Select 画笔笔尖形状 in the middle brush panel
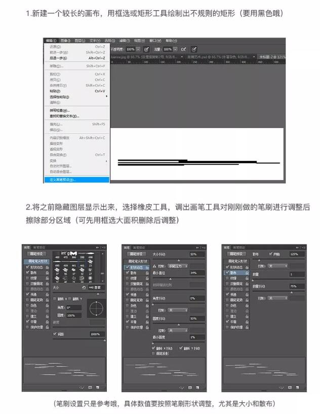 [137, 261]
